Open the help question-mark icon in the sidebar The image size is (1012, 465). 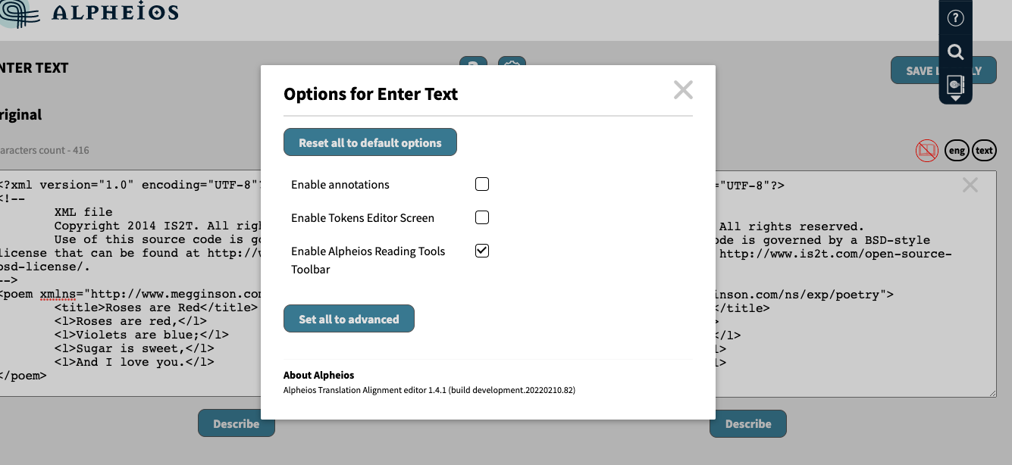(x=955, y=17)
